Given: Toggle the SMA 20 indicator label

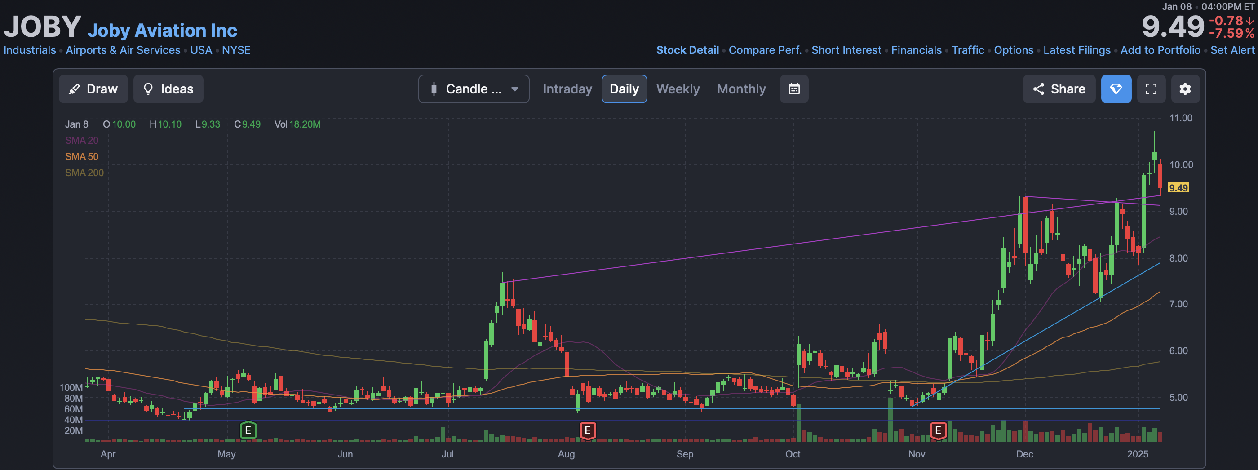Looking at the screenshot, I should pyautogui.click(x=82, y=140).
